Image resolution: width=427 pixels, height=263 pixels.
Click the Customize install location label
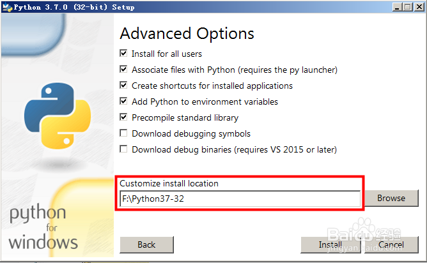tap(169, 184)
